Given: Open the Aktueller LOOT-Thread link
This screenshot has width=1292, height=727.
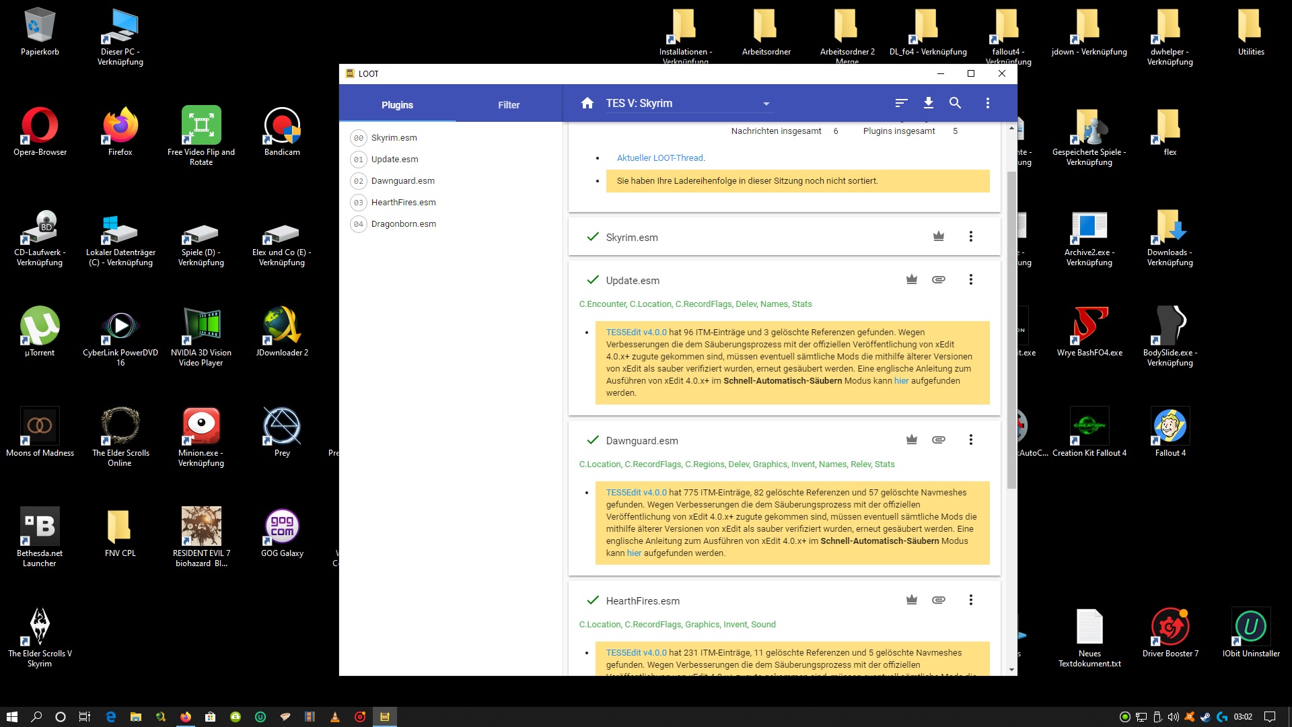Looking at the screenshot, I should 660,158.
